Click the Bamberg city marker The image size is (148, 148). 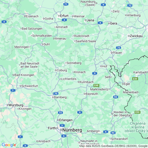[53, 97]
